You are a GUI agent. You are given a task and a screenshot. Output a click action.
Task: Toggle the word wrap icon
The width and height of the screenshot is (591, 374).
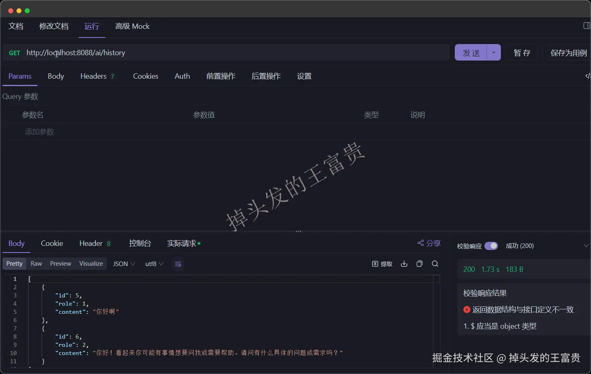178,264
